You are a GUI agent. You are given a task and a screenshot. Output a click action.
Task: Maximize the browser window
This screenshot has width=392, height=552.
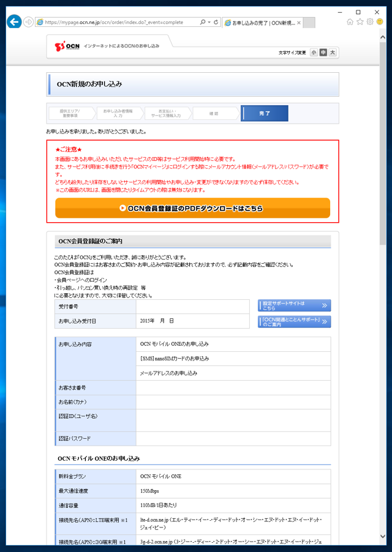pyautogui.click(x=358, y=12)
